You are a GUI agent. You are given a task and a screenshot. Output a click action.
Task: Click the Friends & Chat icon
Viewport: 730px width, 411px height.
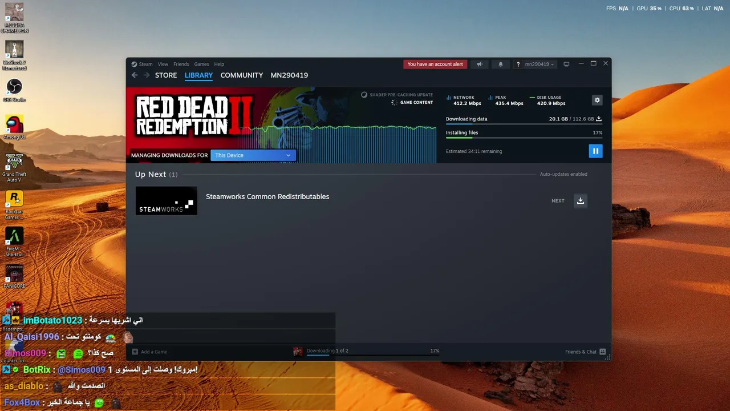602,352
